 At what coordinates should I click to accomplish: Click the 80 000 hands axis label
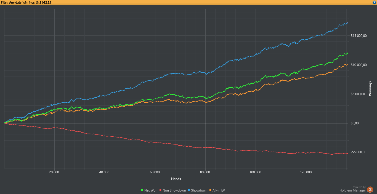205,173
